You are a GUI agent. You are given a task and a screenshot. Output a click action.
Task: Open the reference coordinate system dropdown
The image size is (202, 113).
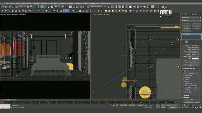pos(57,6)
